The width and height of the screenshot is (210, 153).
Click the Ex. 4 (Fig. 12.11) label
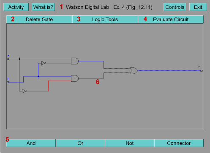(133, 7)
